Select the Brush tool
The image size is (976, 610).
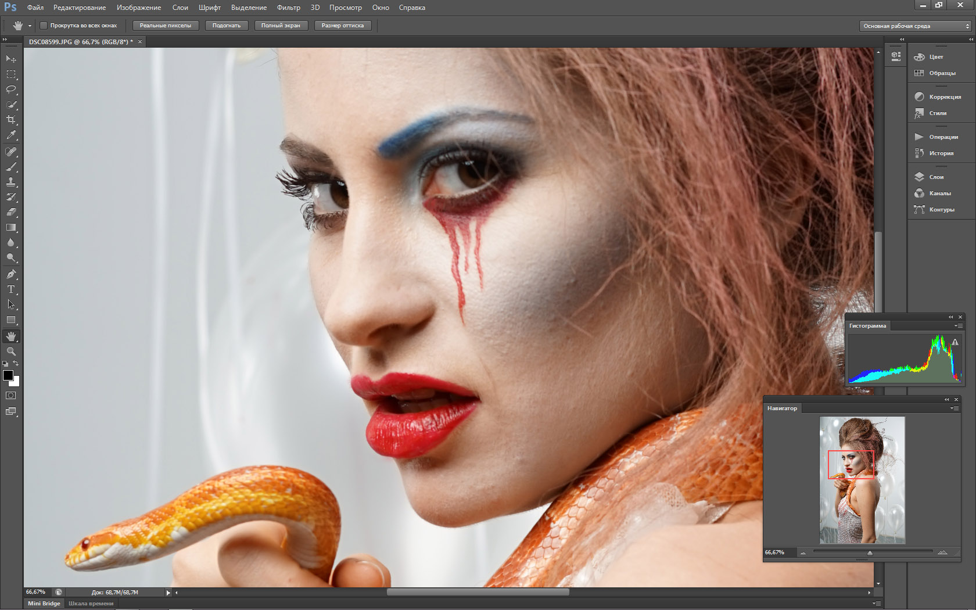click(x=11, y=167)
